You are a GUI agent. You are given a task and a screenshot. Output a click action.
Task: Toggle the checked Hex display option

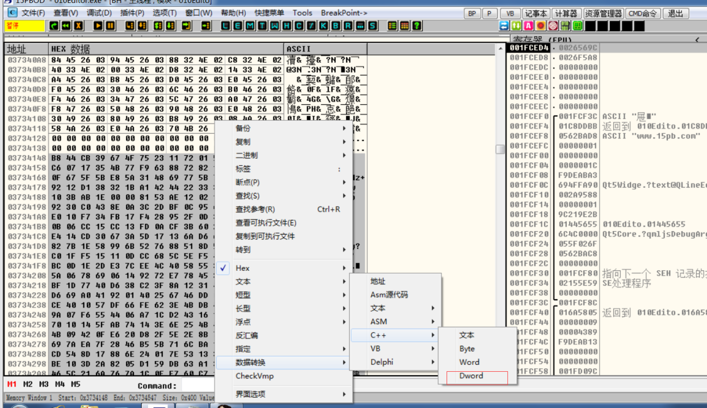tap(242, 268)
